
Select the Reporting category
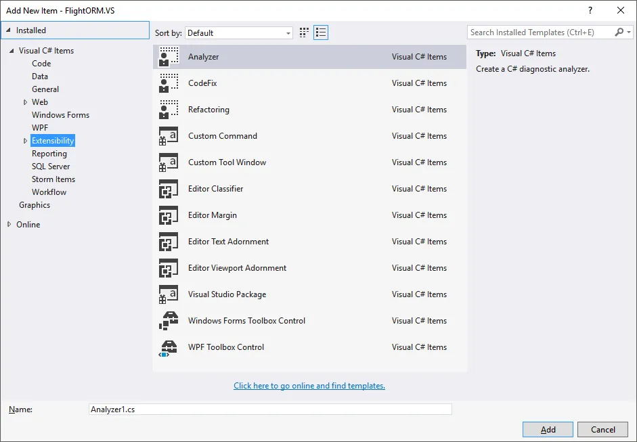[49, 154]
